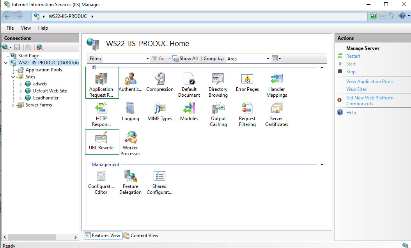Open the Configuration Editor

point(101,182)
